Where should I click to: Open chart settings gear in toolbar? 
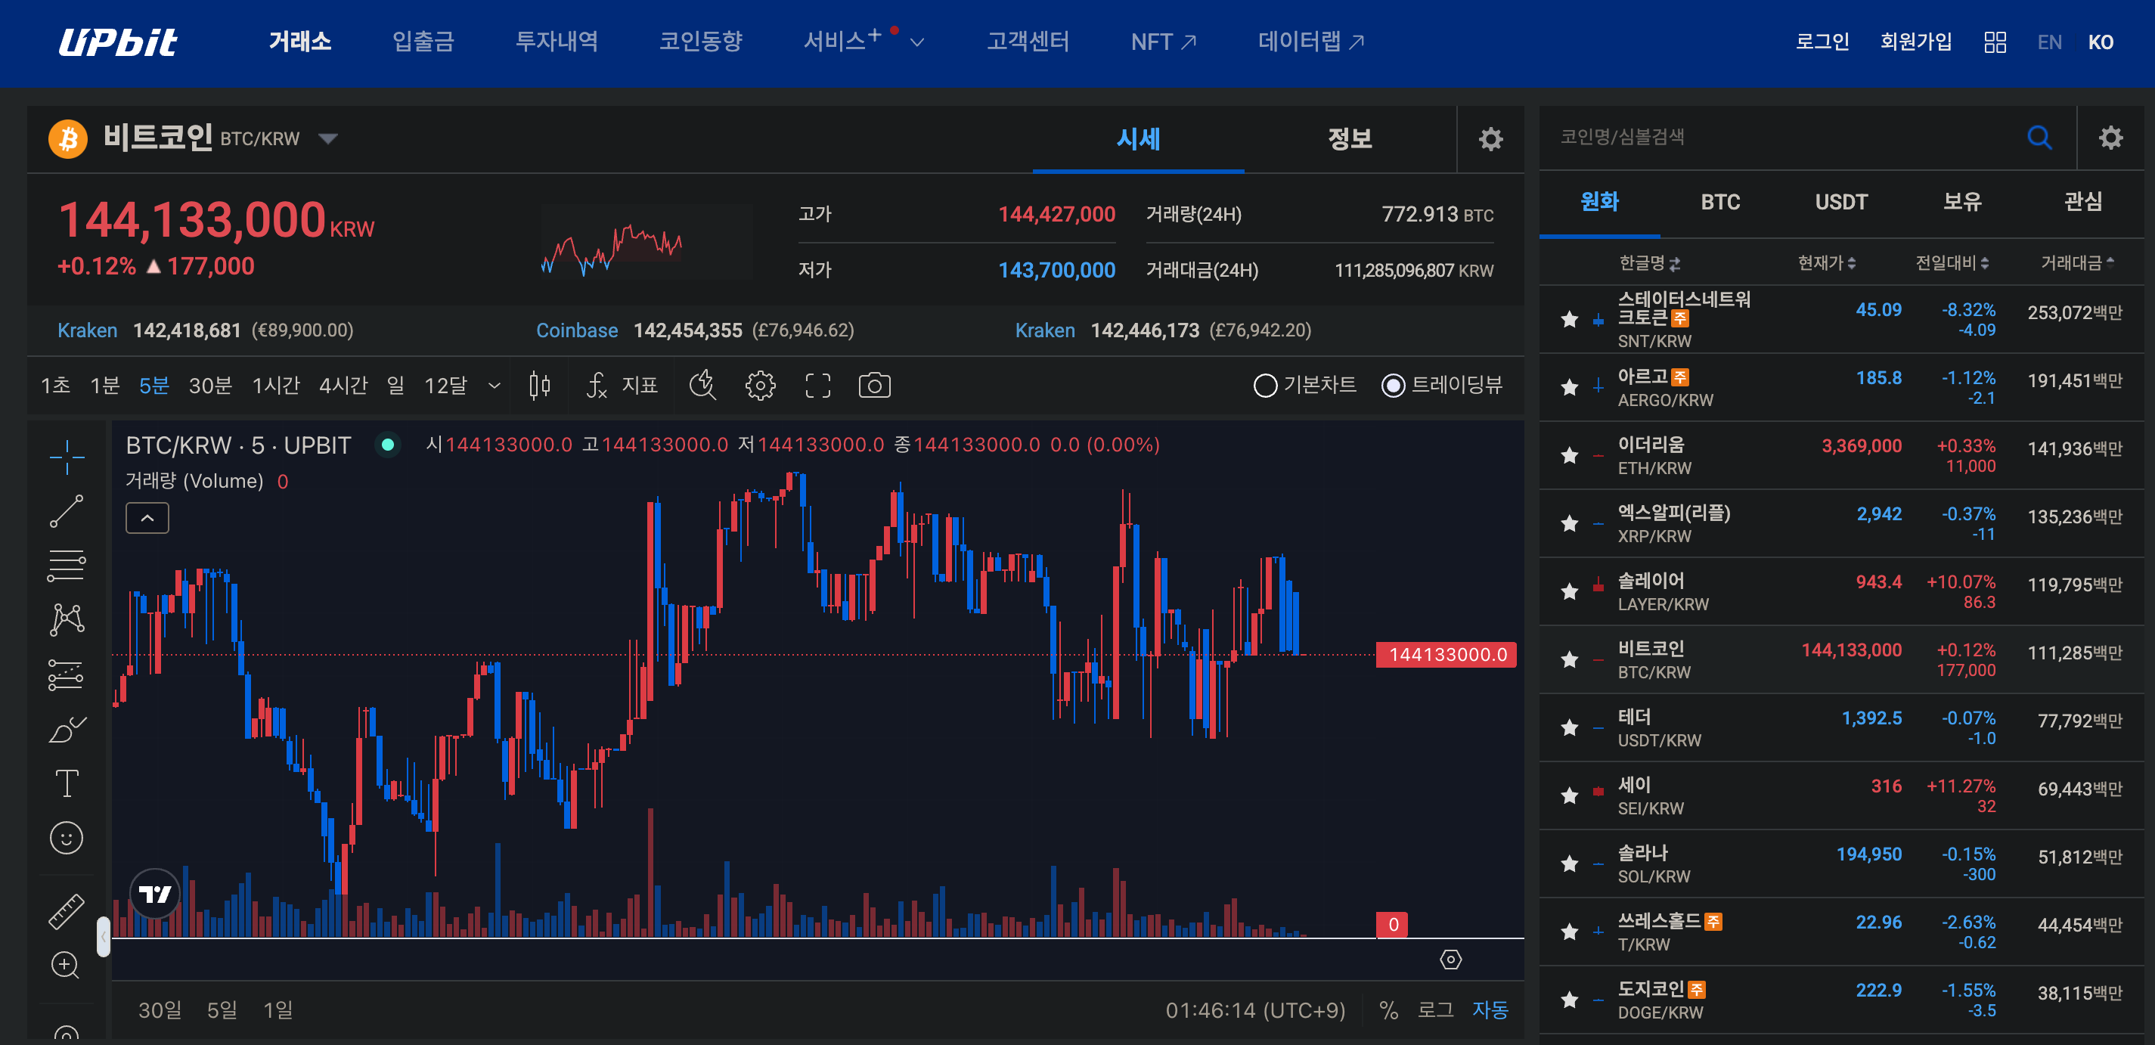(760, 386)
